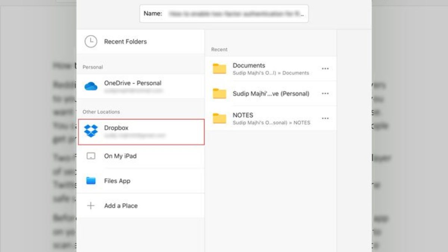This screenshot has height=252, width=448.
Task: Choose On My iPad location
Action: (140, 156)
